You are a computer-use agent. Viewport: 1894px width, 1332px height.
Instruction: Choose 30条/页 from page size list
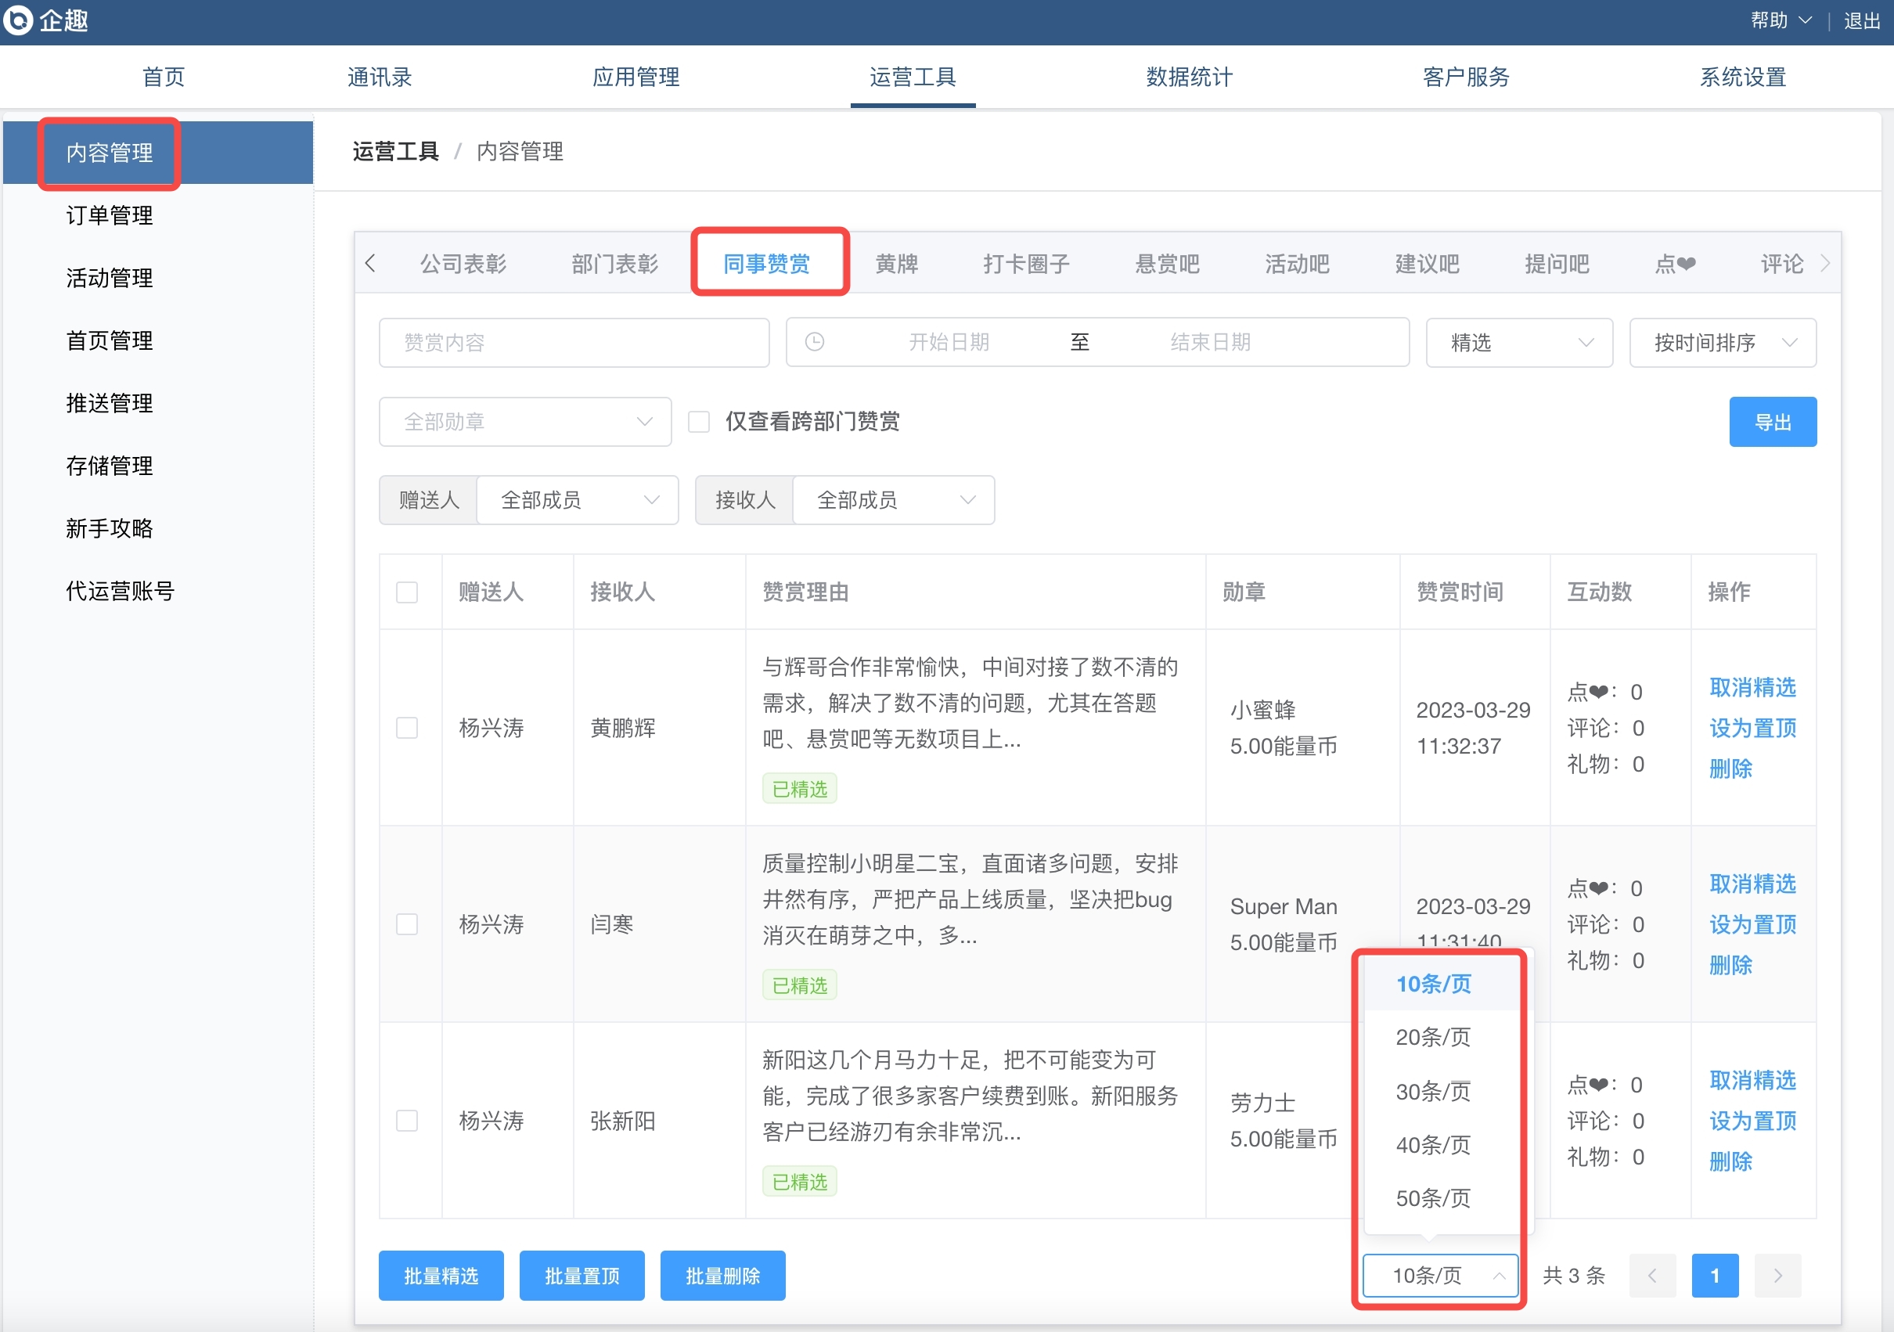click(x=1432, y=1091)
